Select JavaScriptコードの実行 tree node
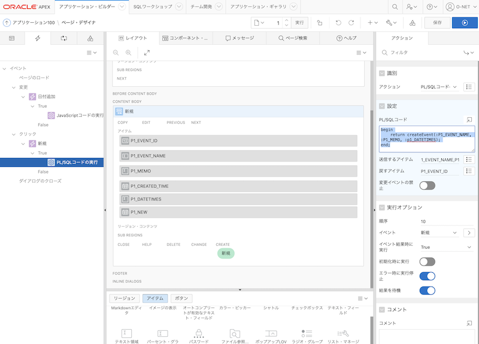The image size is (479, 344). point(76,115)
